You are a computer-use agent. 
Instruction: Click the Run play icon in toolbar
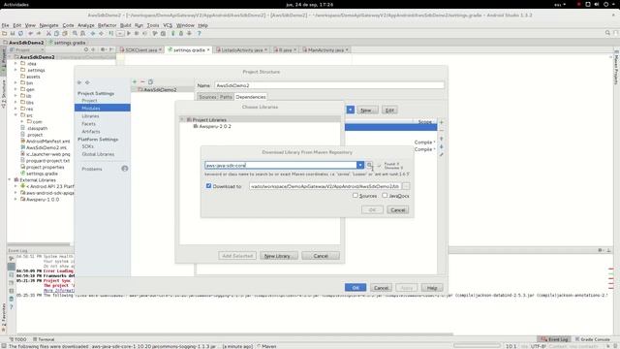click(129, 34)
